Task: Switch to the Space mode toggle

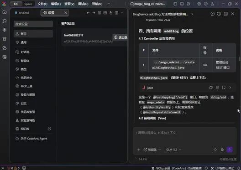Action: (x=28, y=4)
